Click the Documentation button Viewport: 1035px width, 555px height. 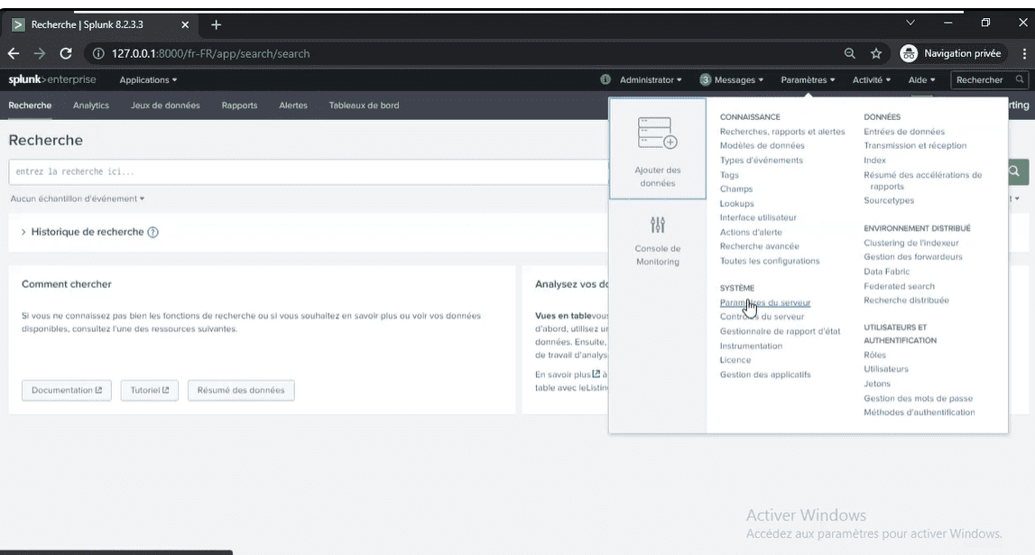67,390
